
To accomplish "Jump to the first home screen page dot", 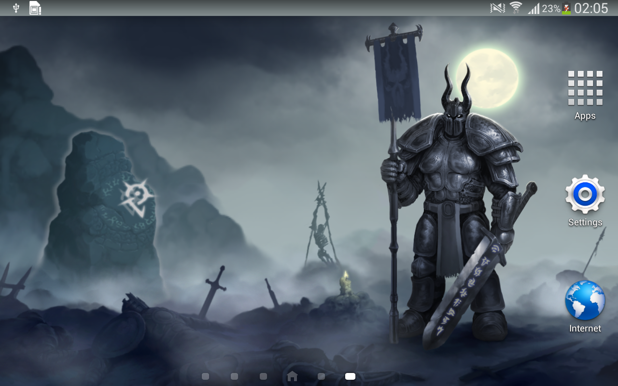I will pyautogui.click(x=205, y=376).
